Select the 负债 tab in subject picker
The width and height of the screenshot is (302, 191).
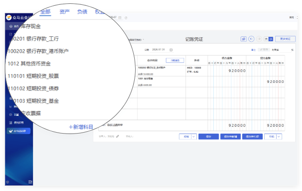click(82, 12)
